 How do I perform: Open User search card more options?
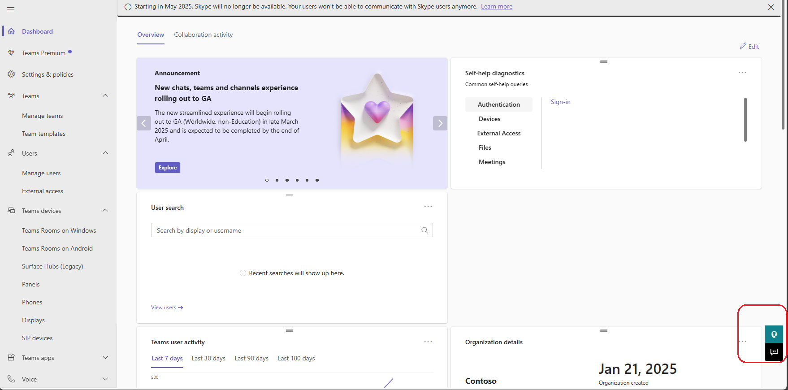pos(428,207)
